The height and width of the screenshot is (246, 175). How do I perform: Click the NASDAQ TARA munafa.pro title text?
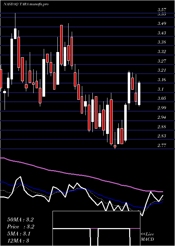26,4
